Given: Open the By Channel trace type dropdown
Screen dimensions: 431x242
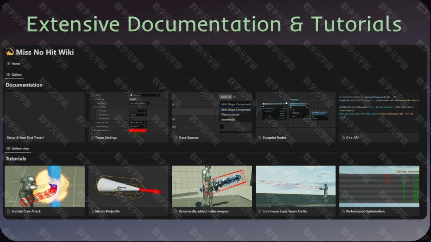Looking at the screenshot, I should [x=138, y=111].
